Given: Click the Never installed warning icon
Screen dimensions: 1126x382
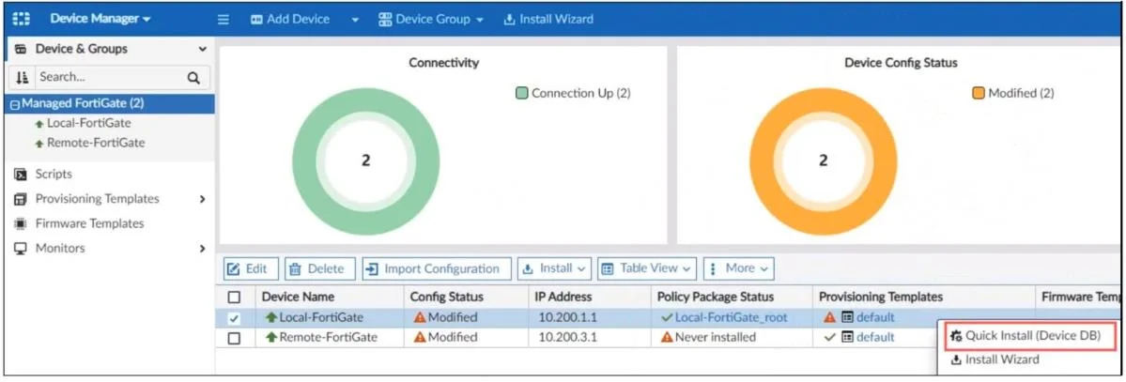Looking at the screenshot, I should (x=667, y=338).
